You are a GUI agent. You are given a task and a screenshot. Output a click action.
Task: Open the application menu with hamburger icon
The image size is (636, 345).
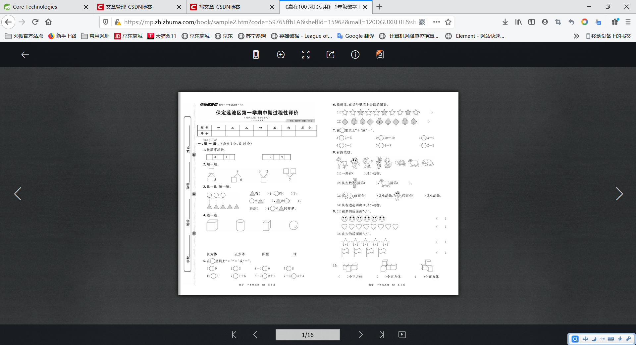(628, 22)
